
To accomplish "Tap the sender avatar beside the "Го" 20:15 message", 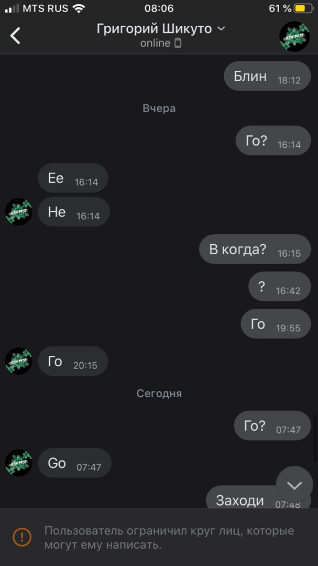I will pyautogui.click(x=19, y=361).
